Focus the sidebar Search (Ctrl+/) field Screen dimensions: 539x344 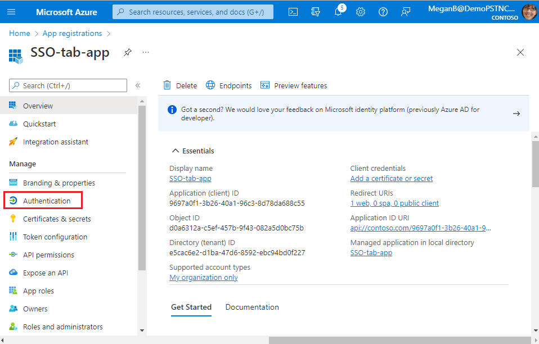pyautogui.click(x=68, y=85)
